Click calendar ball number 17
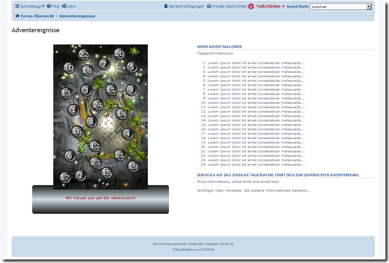 [65, 177]
